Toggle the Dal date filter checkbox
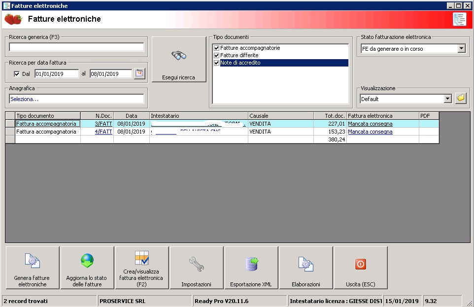Image resolution: width=474 pixels, height=307 pixels. click(x=17, y=74)
